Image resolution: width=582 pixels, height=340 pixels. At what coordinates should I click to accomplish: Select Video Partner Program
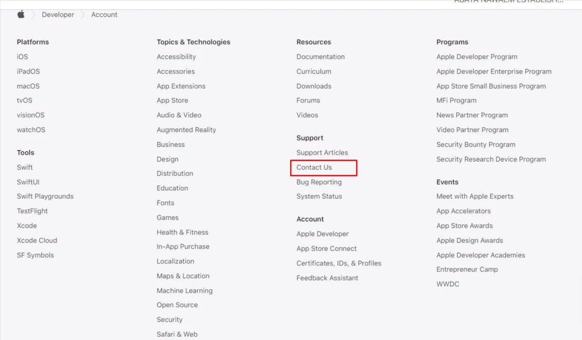472,129
